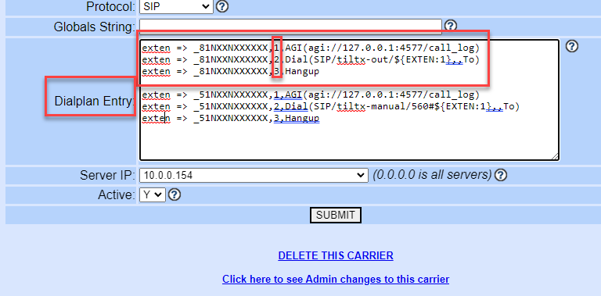Viewport: 601px width, 296px height.
Task: Open link to see Admin changes to this carrier
Action: [336, 279]
